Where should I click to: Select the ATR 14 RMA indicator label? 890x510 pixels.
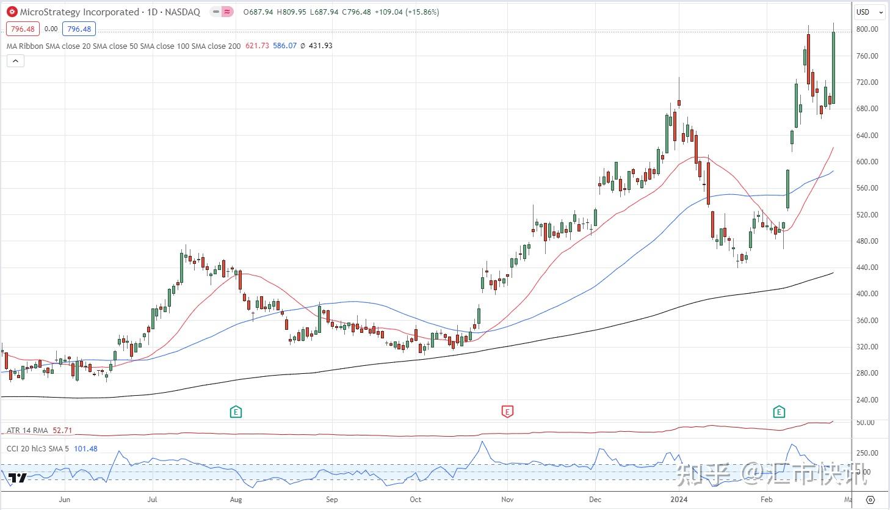pyautogui.click(x=27, y=430)
